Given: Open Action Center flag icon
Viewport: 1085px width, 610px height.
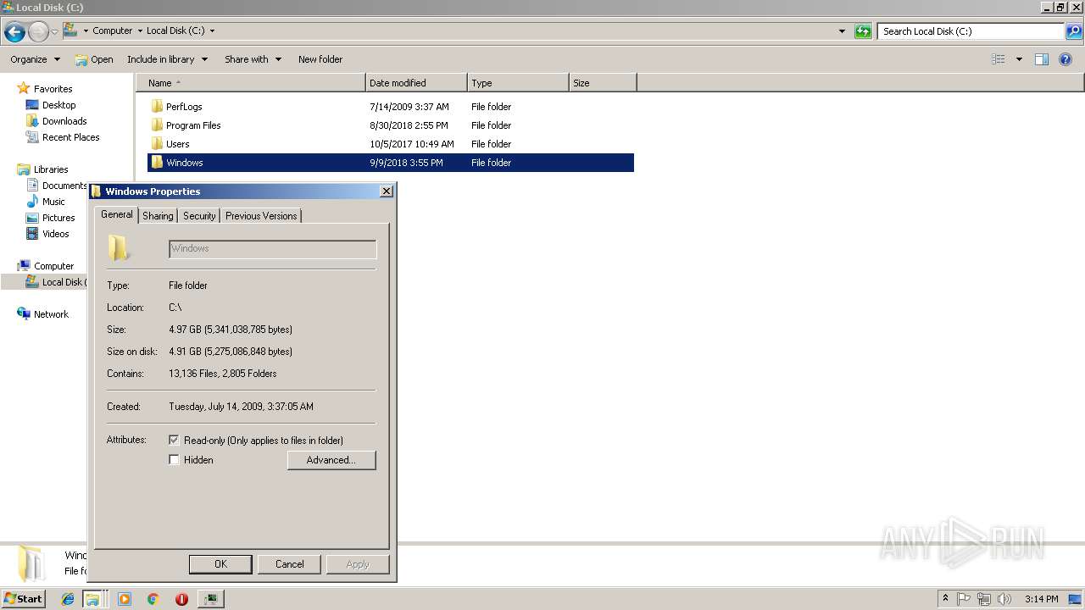Looking at the screenshot, I should (x=964, y=599).
